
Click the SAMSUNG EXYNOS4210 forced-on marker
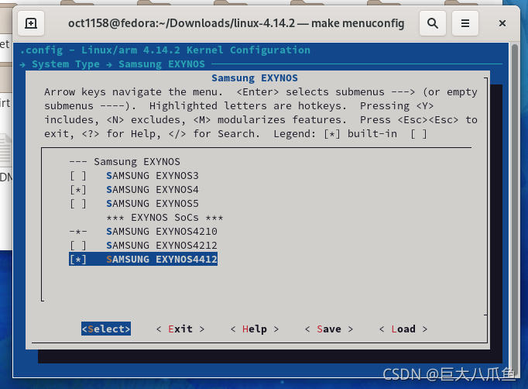77,232
